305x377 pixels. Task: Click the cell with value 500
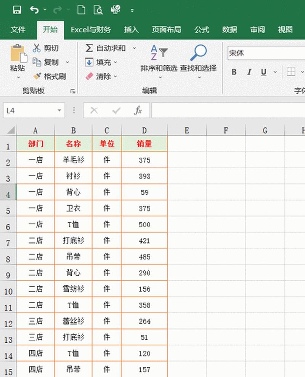point(144,224)
